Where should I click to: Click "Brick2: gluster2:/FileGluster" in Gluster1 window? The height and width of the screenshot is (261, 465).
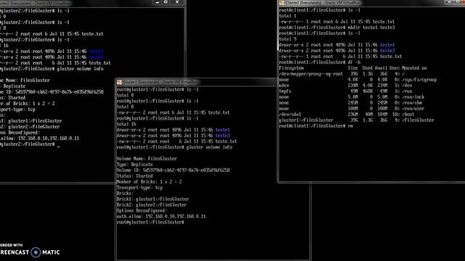click(152, 205)
